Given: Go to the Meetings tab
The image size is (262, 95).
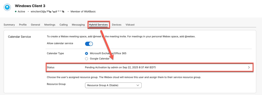Looking at the screenshot, I should click(50, 25).
